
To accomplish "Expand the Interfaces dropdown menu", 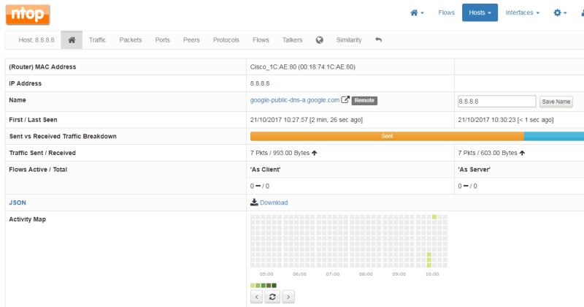I will click(522, 12).
